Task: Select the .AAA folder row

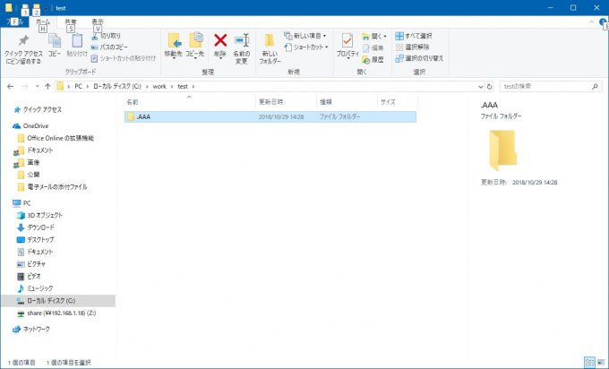Action: (x=270, y=116)
